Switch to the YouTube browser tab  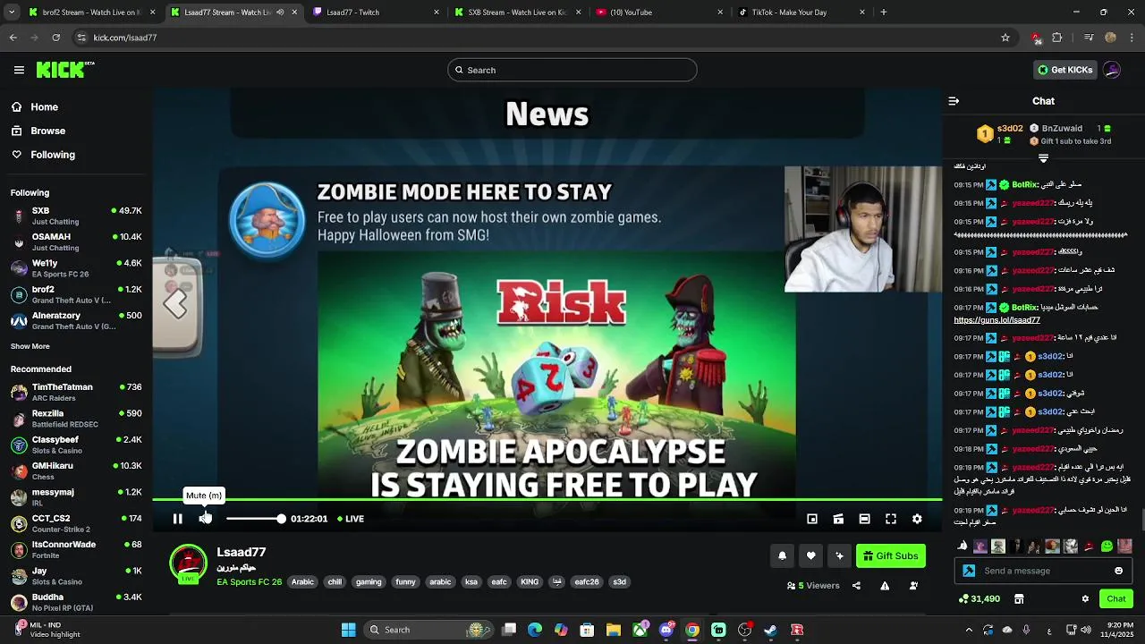point(657,13)
